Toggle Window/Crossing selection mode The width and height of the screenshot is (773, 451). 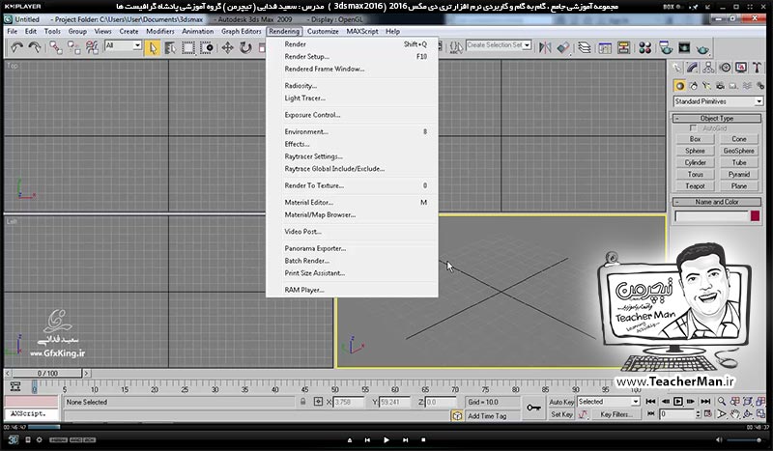(207, 48)
